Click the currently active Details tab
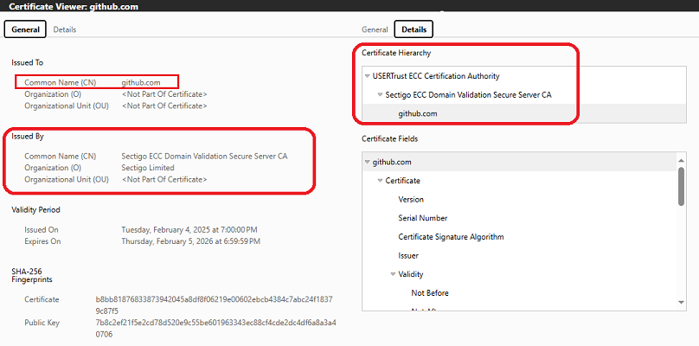Viewport: 699px width, 346px height. coord(414,29)
